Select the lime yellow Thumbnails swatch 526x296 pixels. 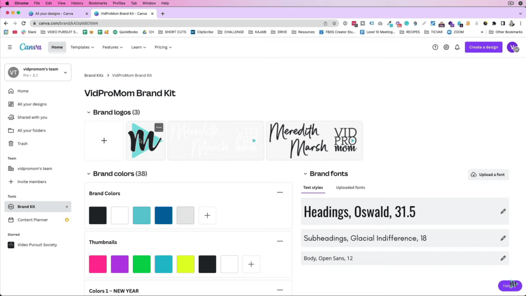(185, 264)
